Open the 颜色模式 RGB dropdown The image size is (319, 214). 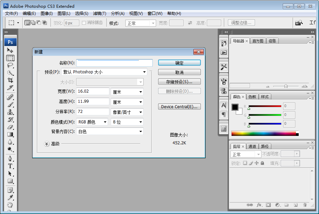click(x=92, y=122)
